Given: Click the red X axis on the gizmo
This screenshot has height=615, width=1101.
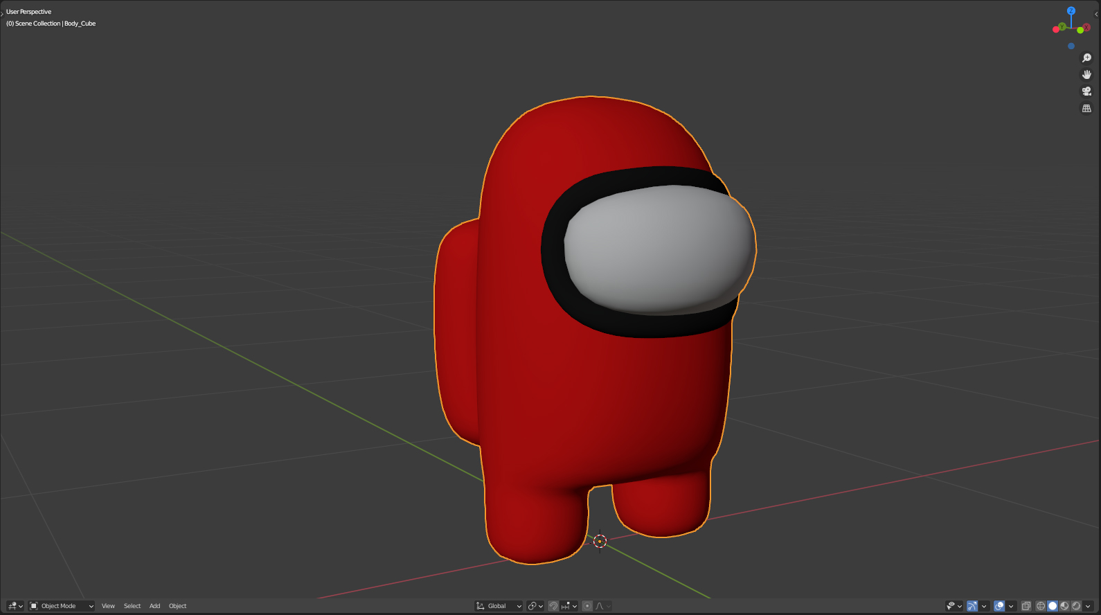Looking at the screenshot, I should [x=1086, y=28].
